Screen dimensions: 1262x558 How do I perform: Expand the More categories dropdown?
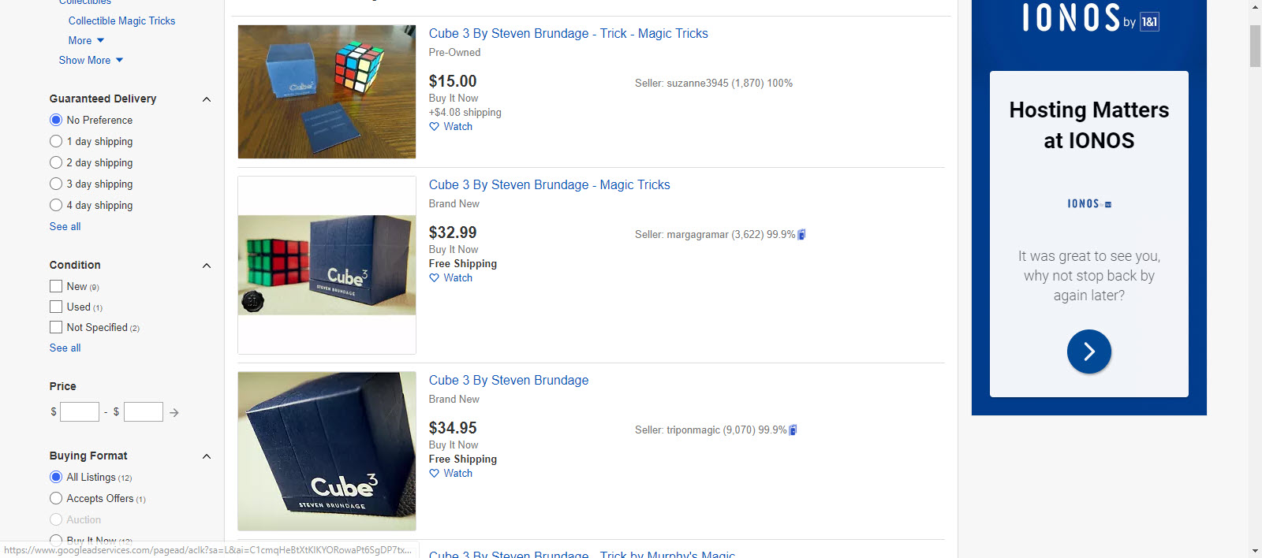click(x=86, y=40)
